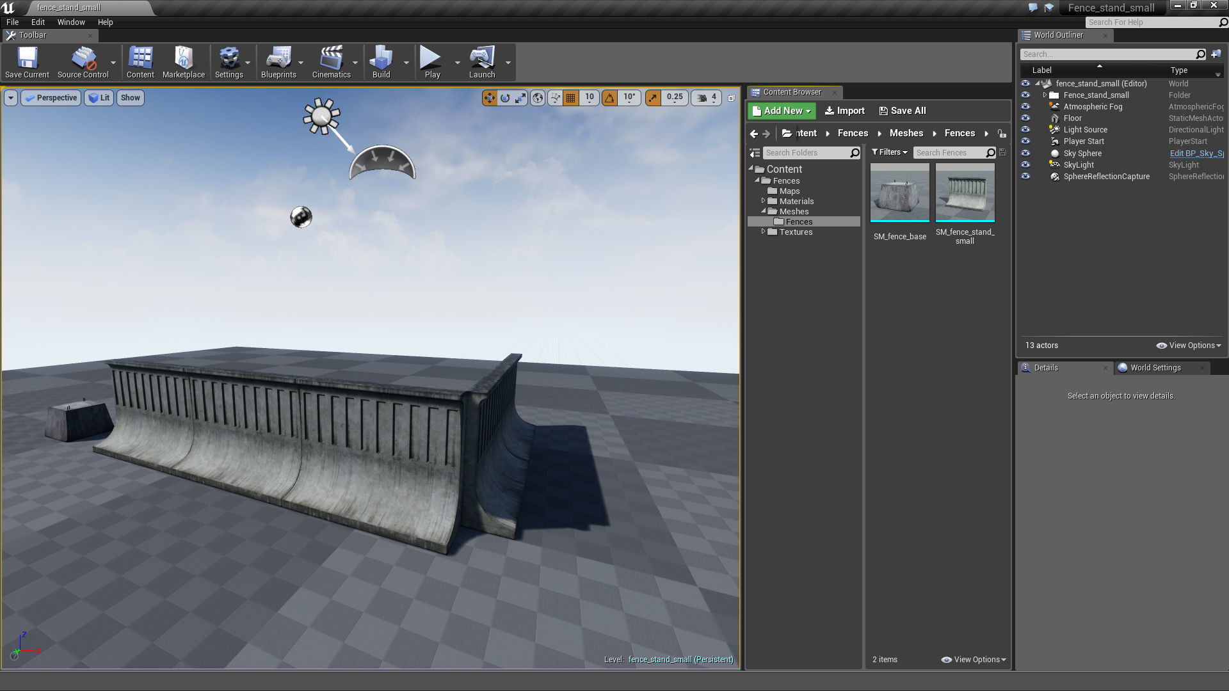Toggle scale snapping on or off

pos(653,98)
